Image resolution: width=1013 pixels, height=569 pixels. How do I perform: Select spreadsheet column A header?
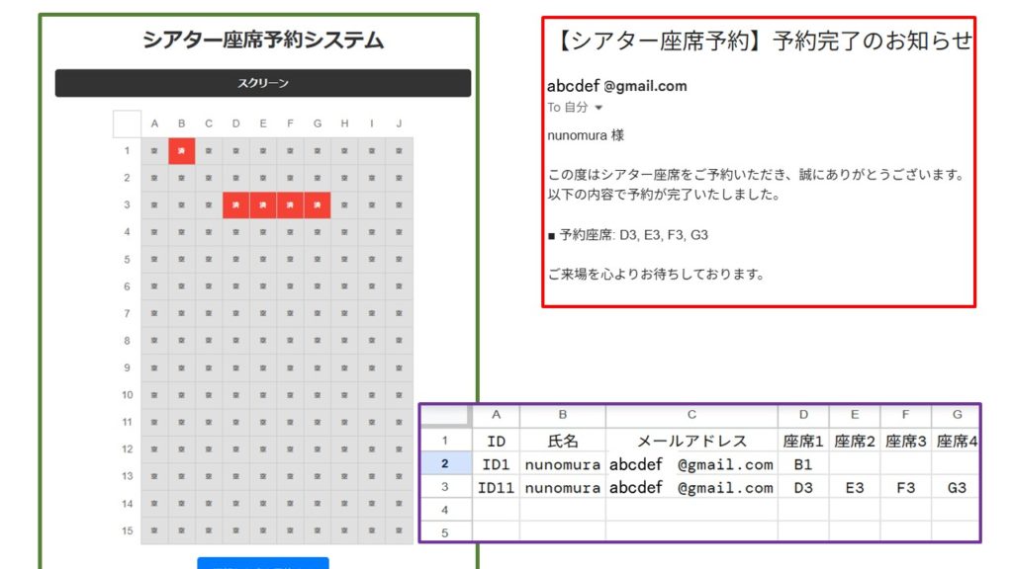click(x=496, y=416)
